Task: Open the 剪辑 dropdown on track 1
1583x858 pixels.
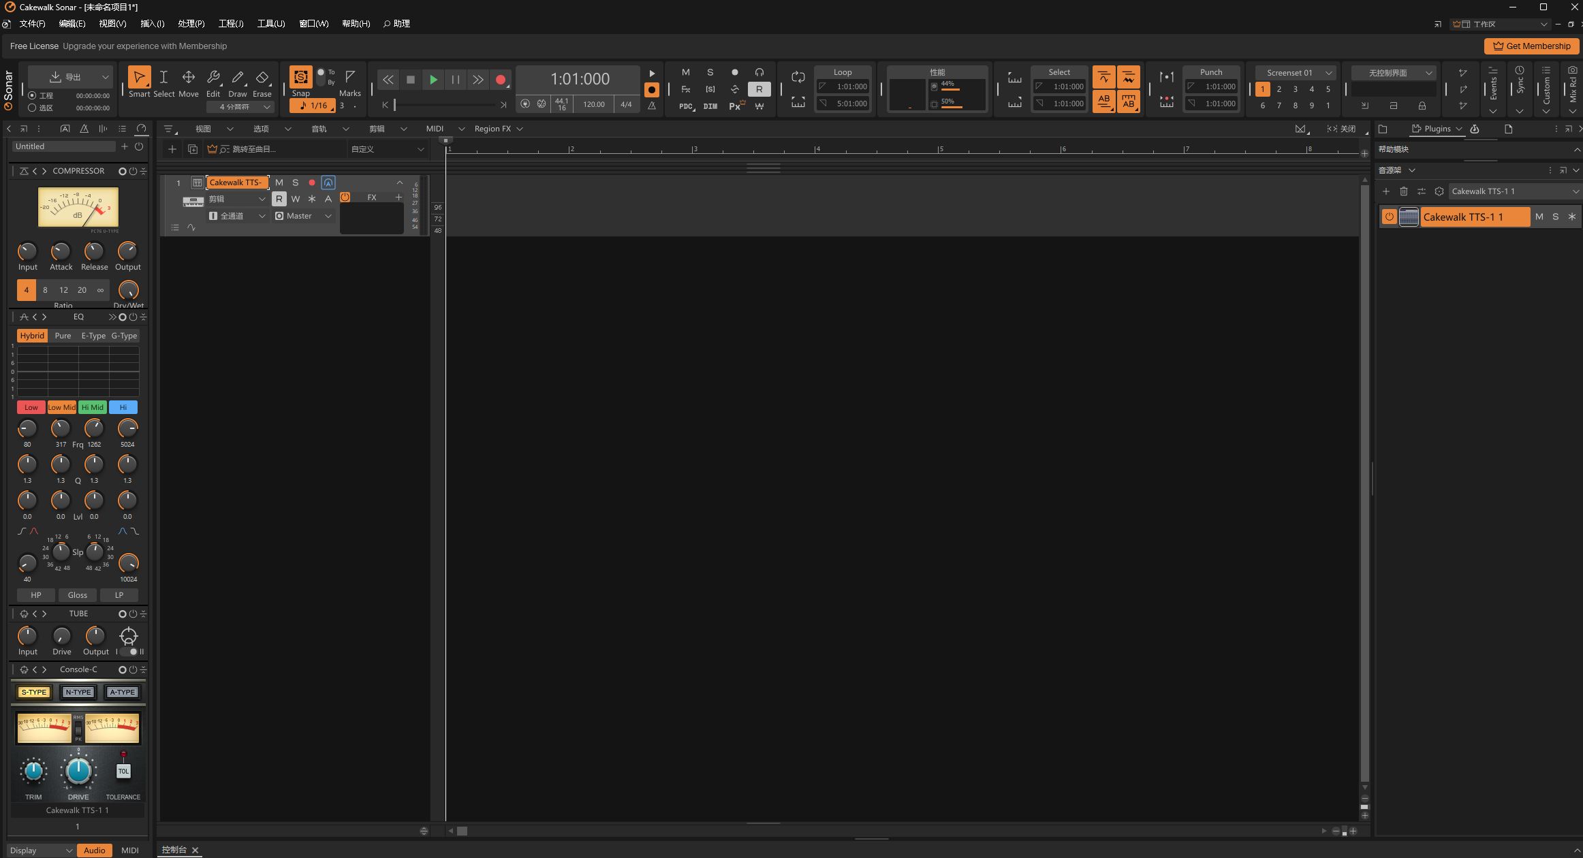Action: coord(237,199)
